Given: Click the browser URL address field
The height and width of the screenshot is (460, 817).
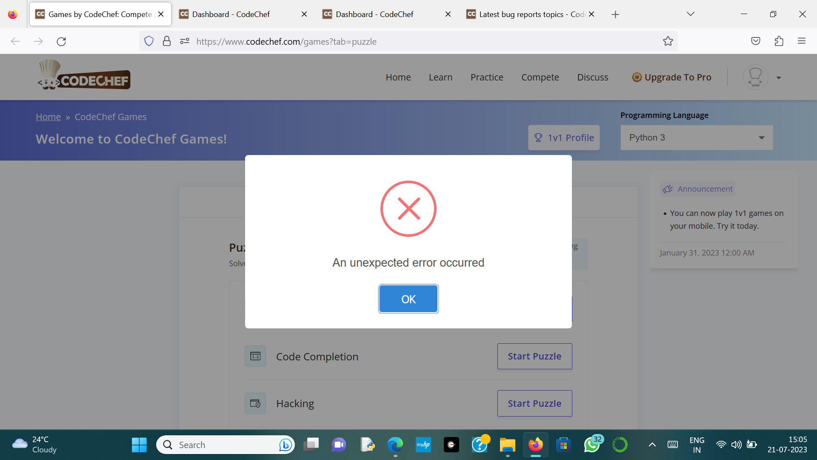Looking at the screenshot, I should (426, 41).
